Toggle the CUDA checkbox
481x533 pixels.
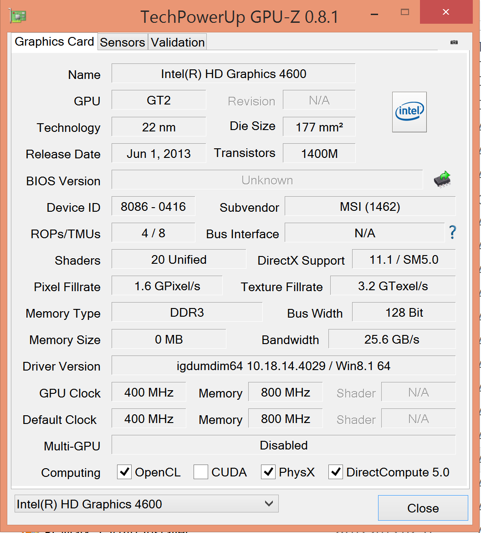click(201, 472)
